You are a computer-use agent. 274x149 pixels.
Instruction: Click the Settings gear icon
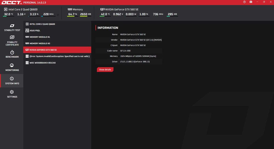12,92
